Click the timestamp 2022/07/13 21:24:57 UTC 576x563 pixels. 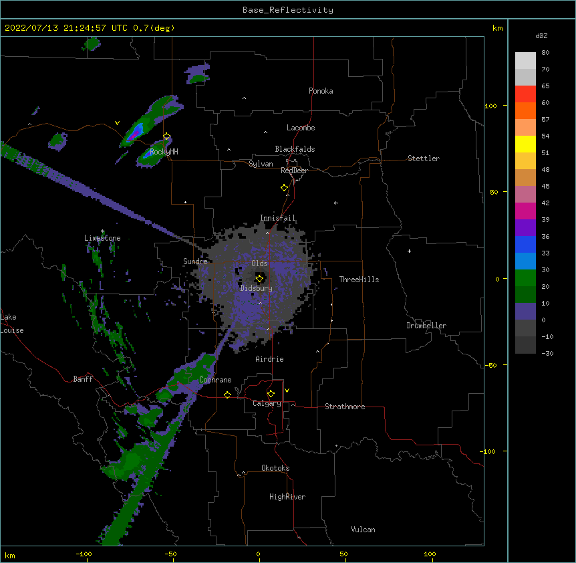pyautogui.click(x=65, y=28)
